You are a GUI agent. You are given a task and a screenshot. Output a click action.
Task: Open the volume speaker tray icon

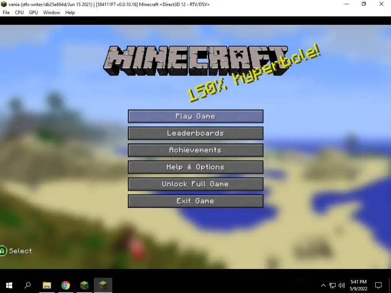[342, 285]
